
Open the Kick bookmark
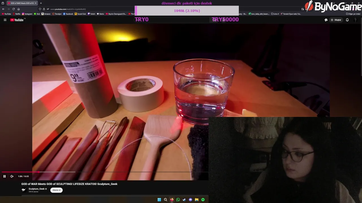point(37,14)
